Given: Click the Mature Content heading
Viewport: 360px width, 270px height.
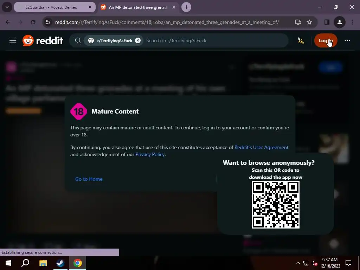Looking at the screenshot, I should [x=115, y=111].
